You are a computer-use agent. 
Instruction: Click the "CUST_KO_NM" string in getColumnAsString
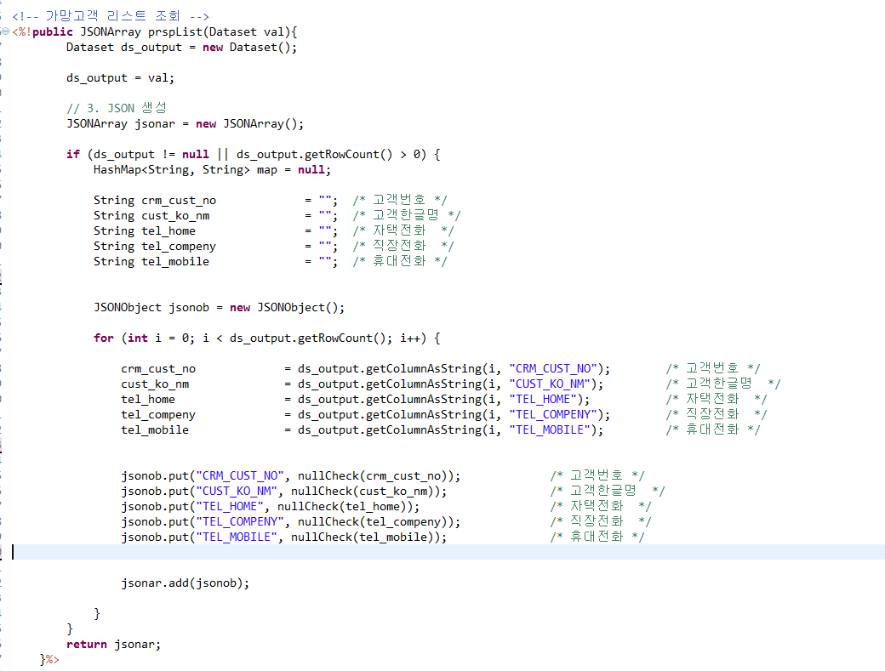(550, 384)
